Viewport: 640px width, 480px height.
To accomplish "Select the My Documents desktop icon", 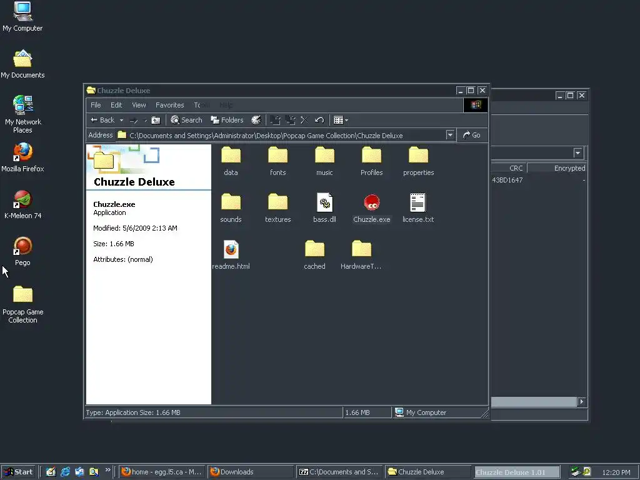I will [22, 64].
